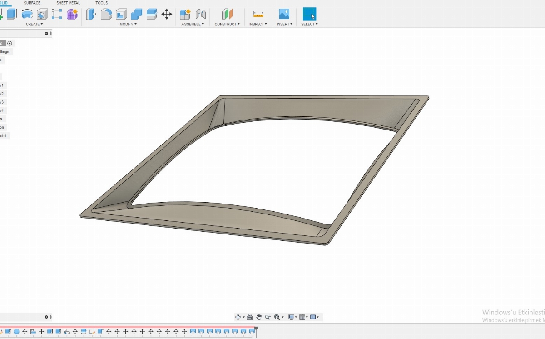Viewport: 545px width, 339px height.
Task: Expand the CONSTRUCT dropdown
Action: click(x=227, y=24)
